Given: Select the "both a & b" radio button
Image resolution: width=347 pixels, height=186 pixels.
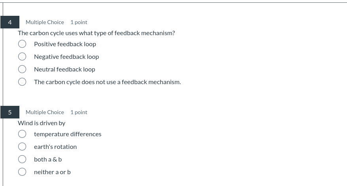Looking at the screenshot, I should tap(22, 159).
